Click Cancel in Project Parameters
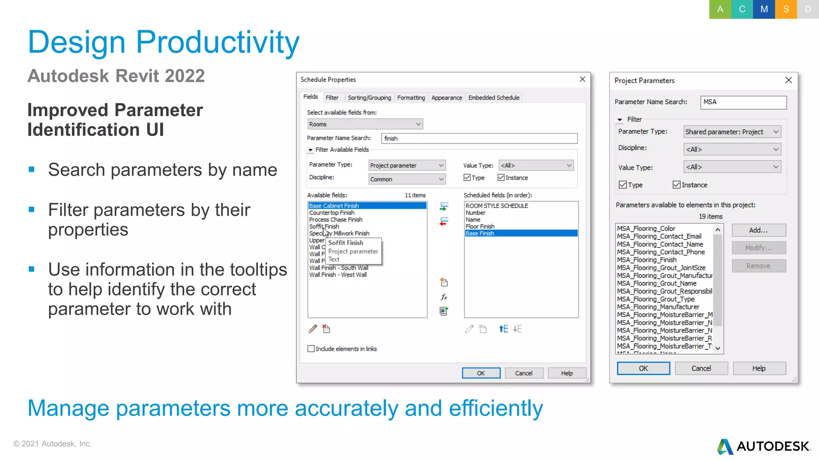This screenshot has width=819, height=460. [x=701, y=368]
